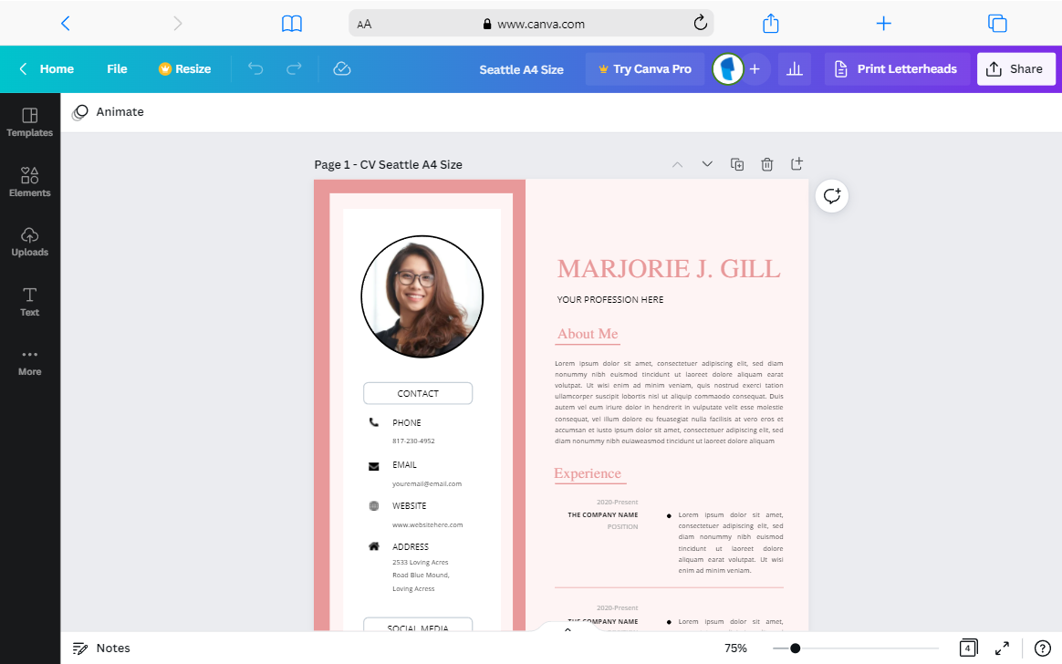The width and height of the screenshot is (1062, 664).
Task: Add a comment with bubble icon
Action: 832,196
